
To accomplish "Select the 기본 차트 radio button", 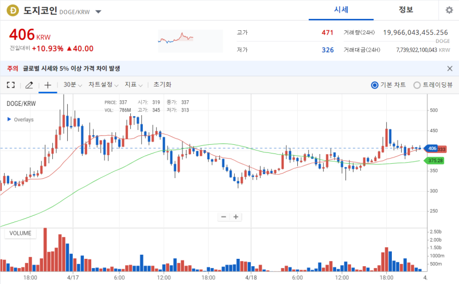I will [375, 85].
